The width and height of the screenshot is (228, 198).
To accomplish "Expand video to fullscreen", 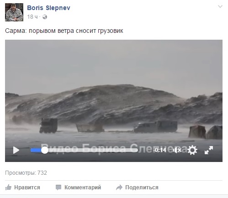I will pyautogui.click(x=209, y=150).
